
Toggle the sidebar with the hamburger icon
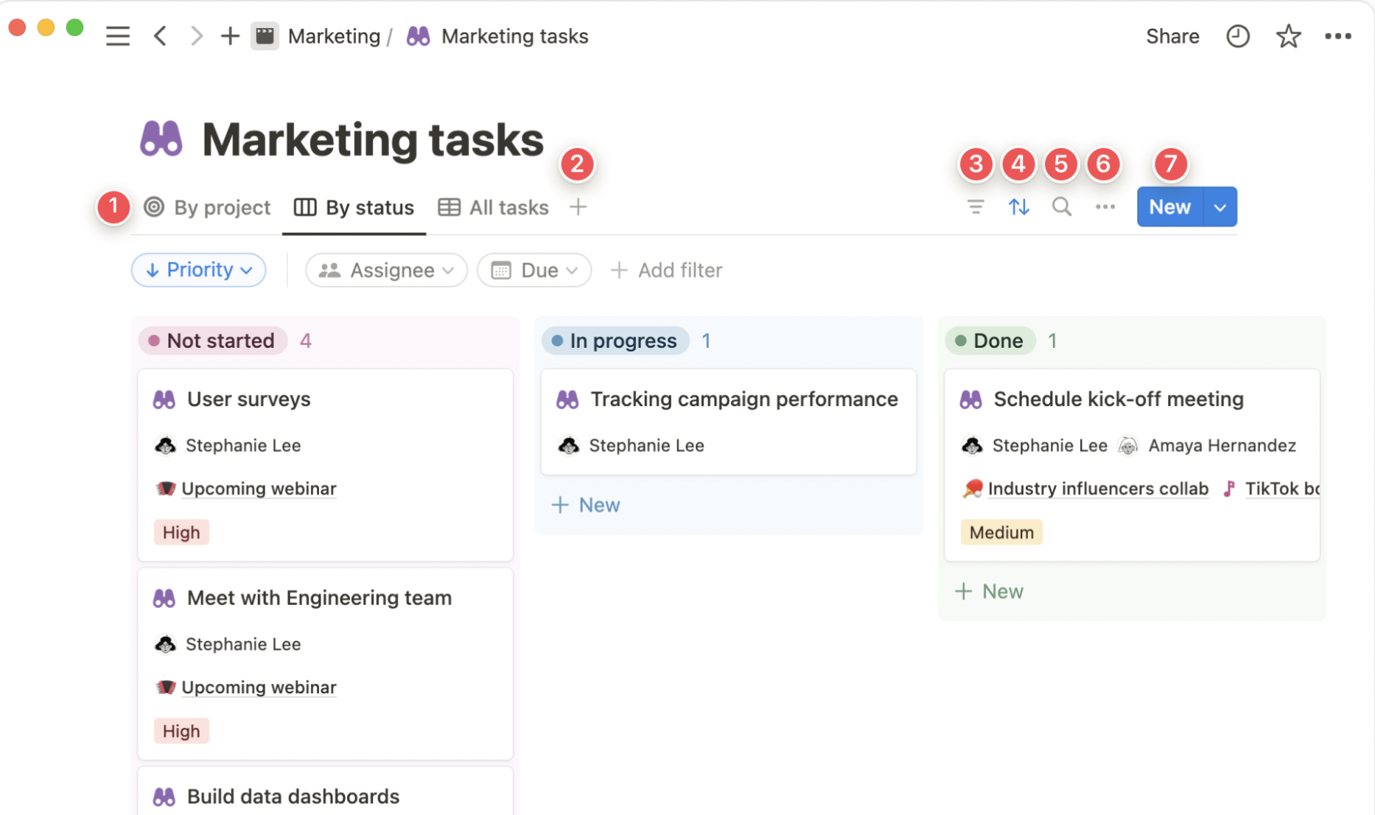tap(118, 35)
